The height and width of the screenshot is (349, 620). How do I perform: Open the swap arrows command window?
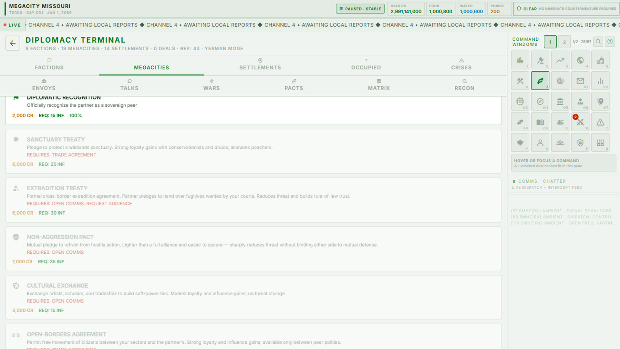point(520,122)
